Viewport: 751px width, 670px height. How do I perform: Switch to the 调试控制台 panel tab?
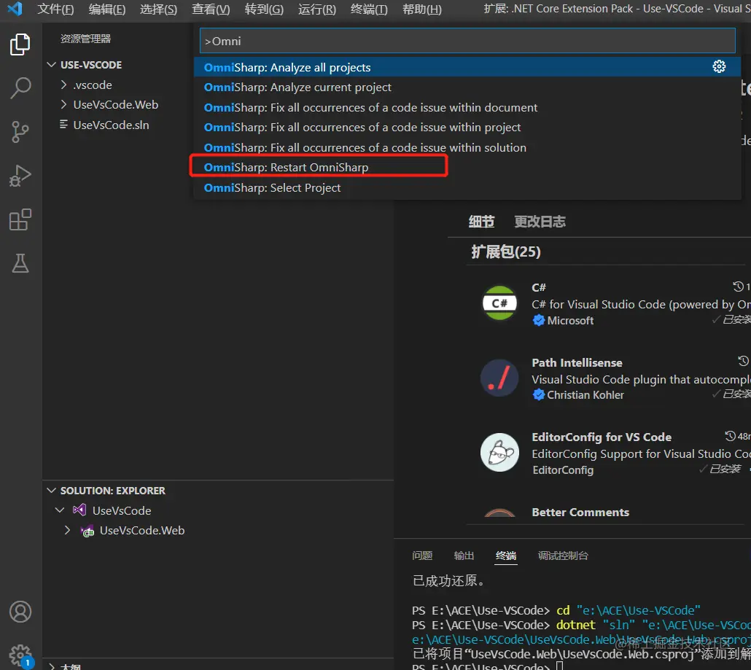[x=563, y=556]
